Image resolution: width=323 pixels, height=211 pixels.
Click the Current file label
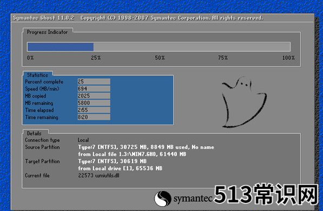click(x=37, y=175)
